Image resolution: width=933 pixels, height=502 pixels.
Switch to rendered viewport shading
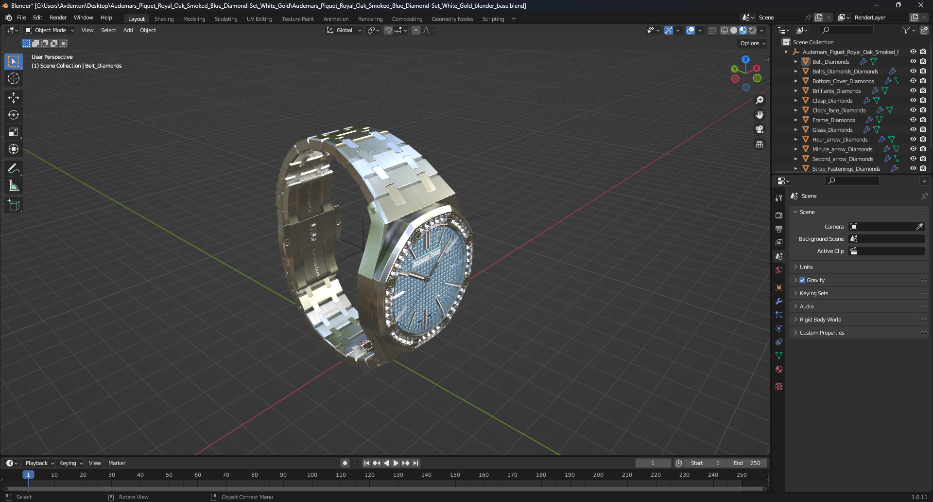pos(752,30)
